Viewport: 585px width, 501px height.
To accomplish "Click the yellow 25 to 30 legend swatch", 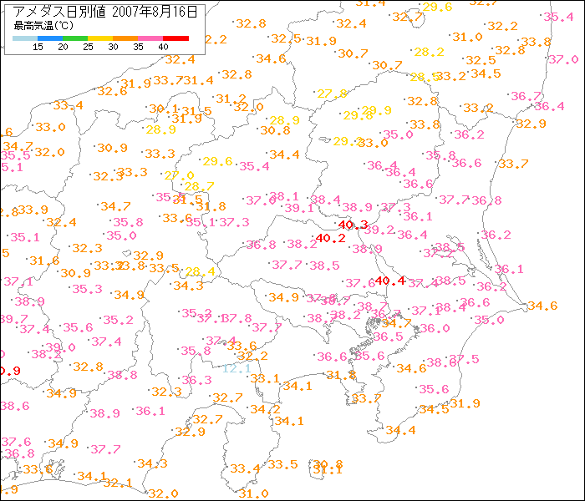I will 100,38.
